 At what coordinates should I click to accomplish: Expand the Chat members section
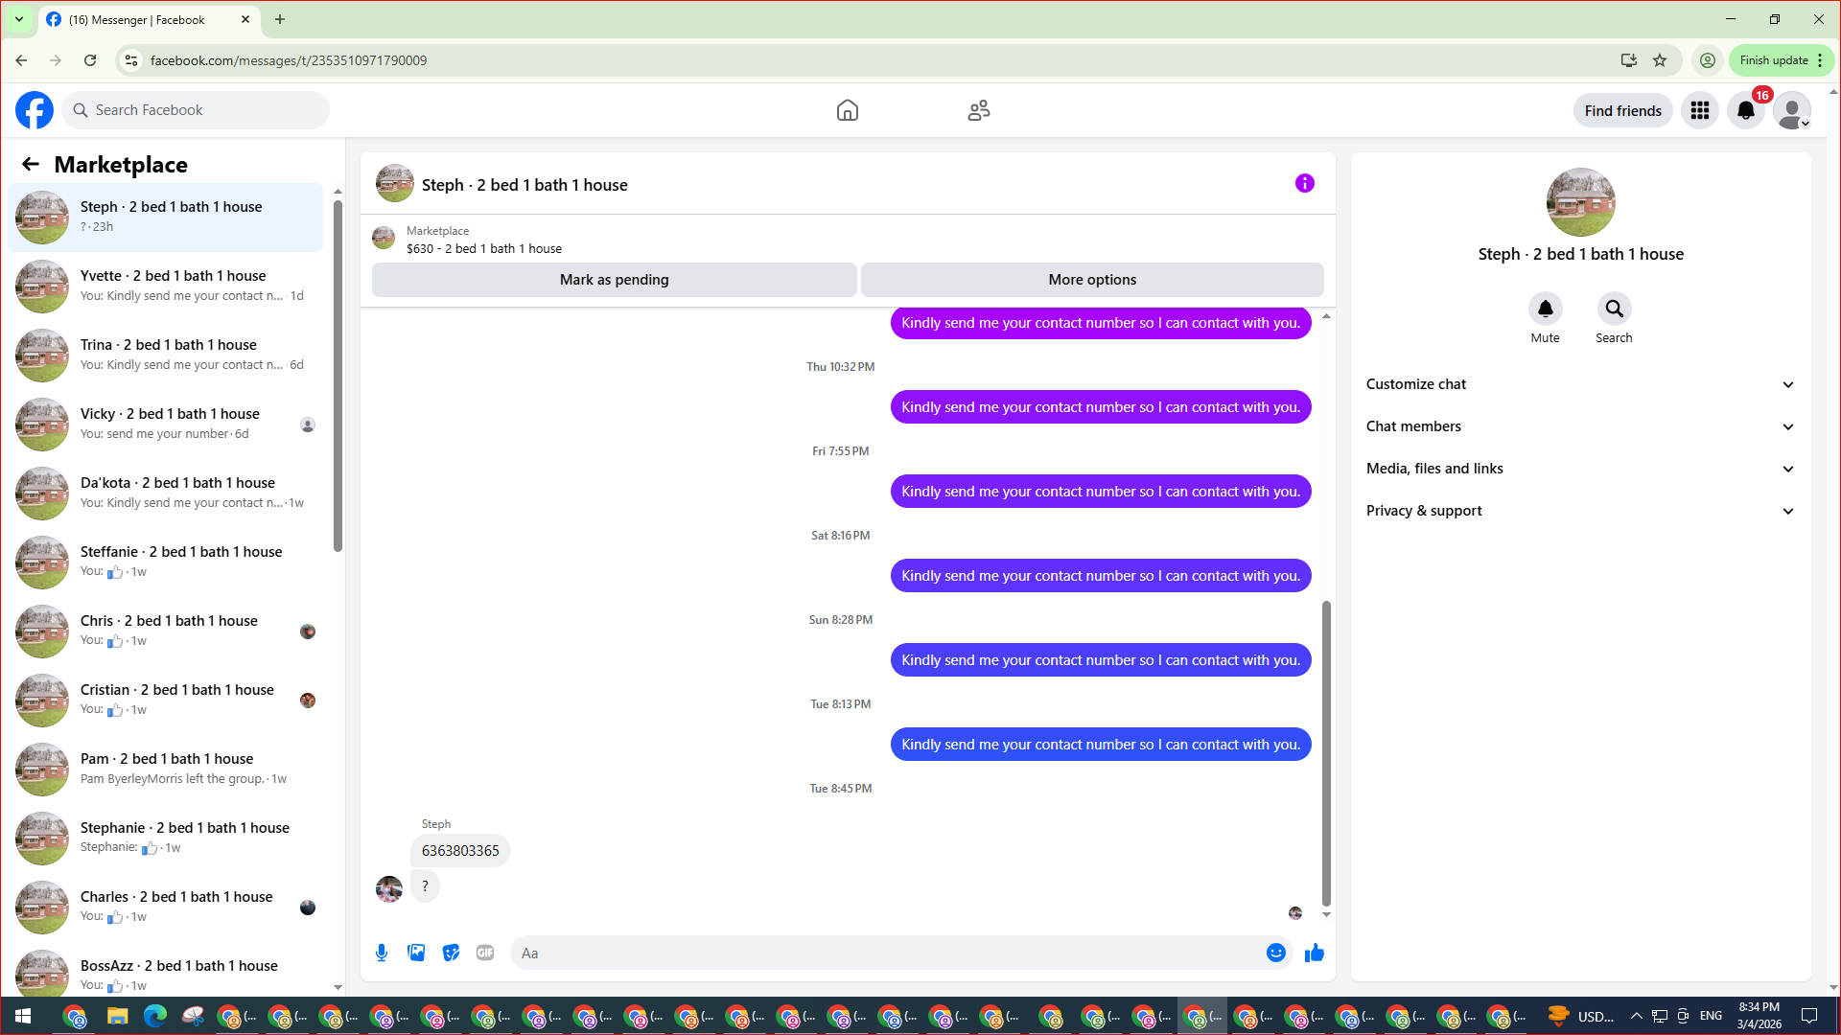click(1580, 426)
